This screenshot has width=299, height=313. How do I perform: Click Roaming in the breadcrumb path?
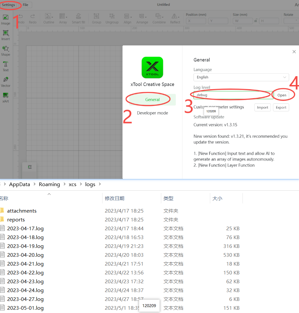coord(49,184)
